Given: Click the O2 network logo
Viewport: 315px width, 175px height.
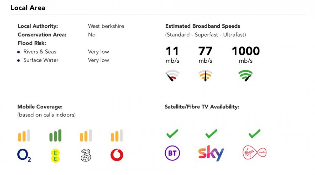Looking at the screenshot, I should click(24, 155).
